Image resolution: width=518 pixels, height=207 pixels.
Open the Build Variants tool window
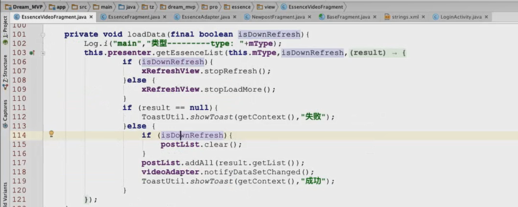(5, 195)
